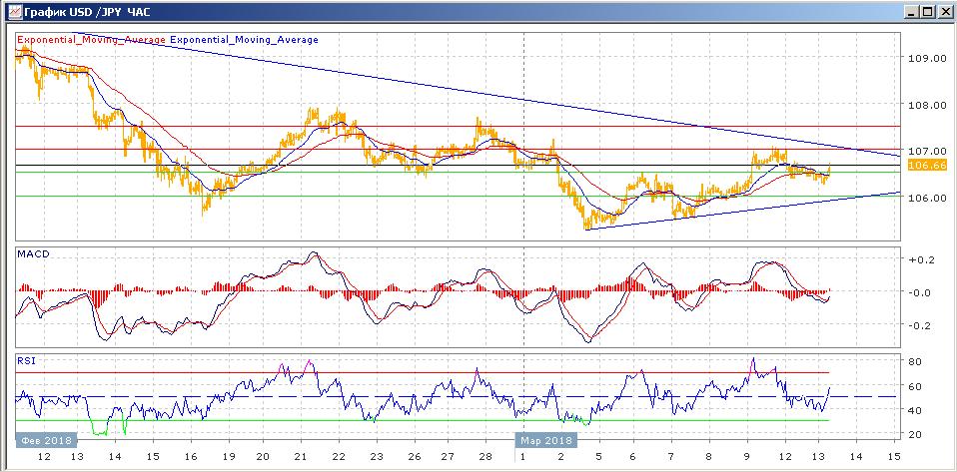Select the blue Exponential_Moving_Average legend label

click(245, 40)
